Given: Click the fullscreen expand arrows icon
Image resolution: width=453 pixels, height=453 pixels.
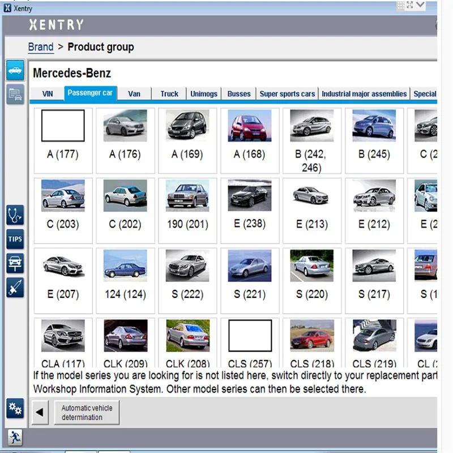Looking at the screenshot, I should pyautogui.click(x=409, y=5).
